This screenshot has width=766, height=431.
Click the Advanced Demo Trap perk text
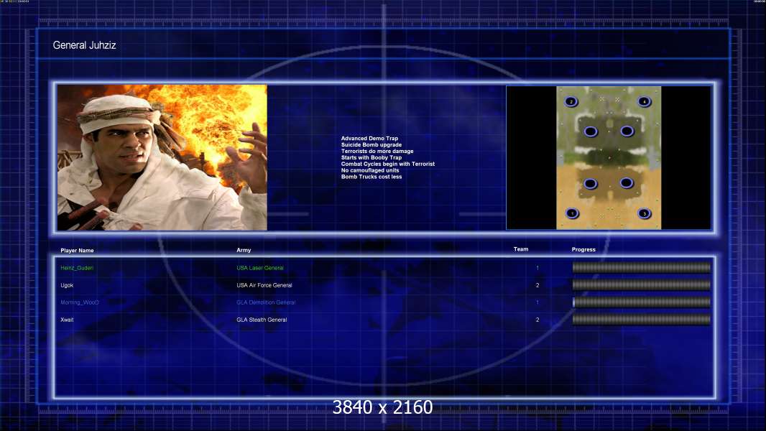point(369,138)
